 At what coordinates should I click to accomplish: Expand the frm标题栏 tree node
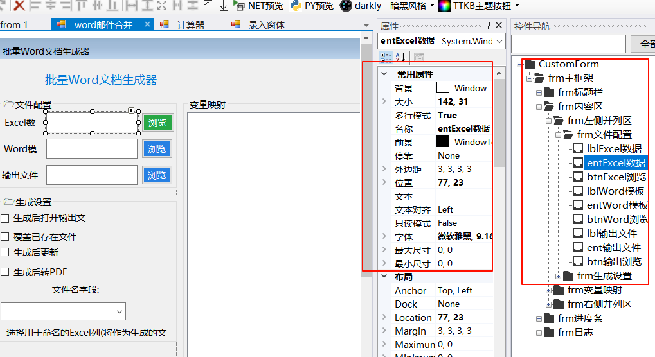(539, 92)
